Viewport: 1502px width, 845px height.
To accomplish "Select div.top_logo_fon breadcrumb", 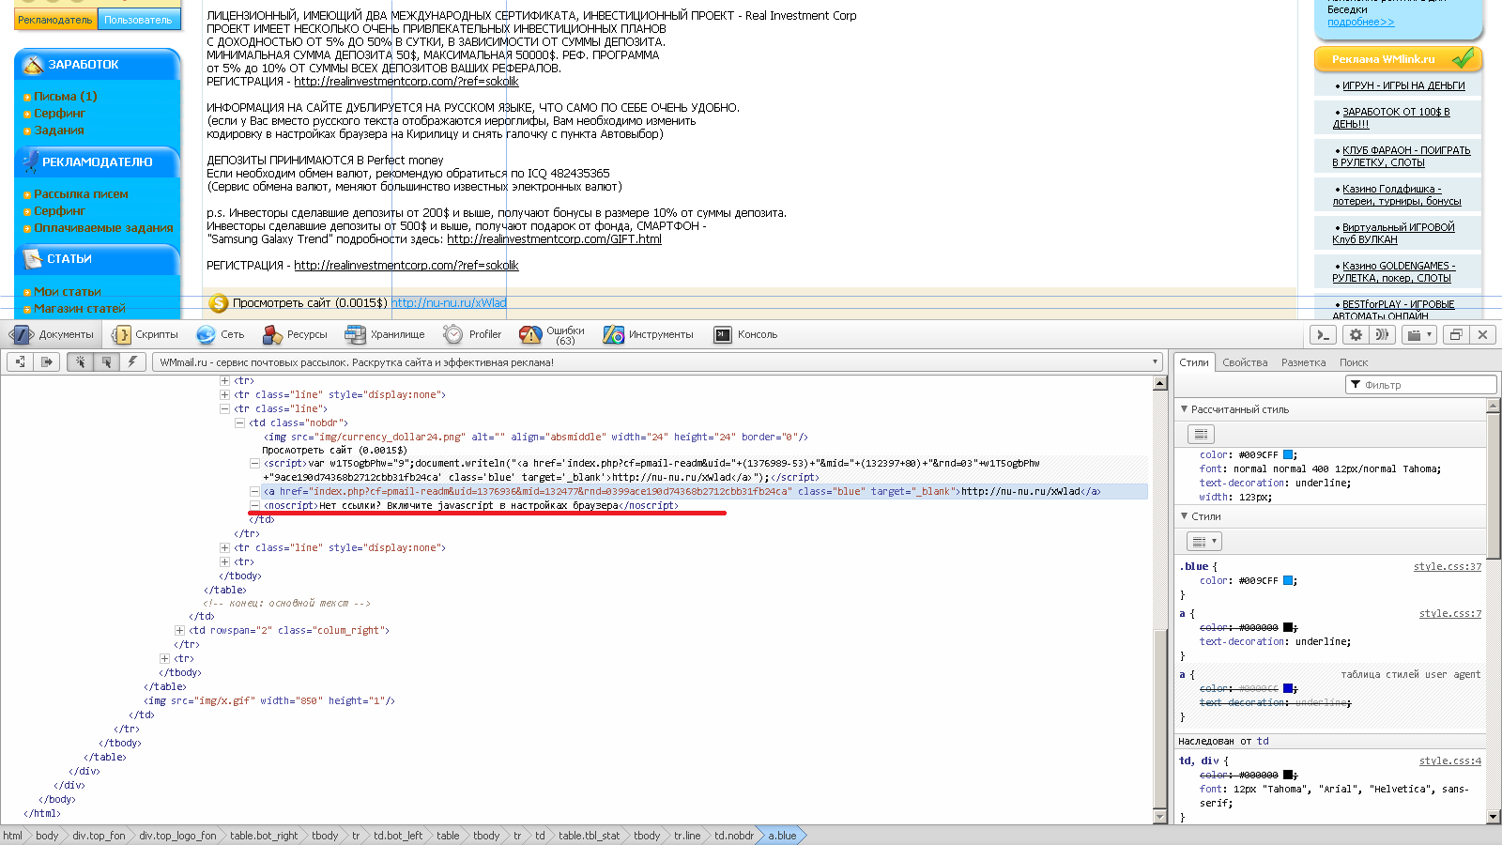I will point(177,836).
